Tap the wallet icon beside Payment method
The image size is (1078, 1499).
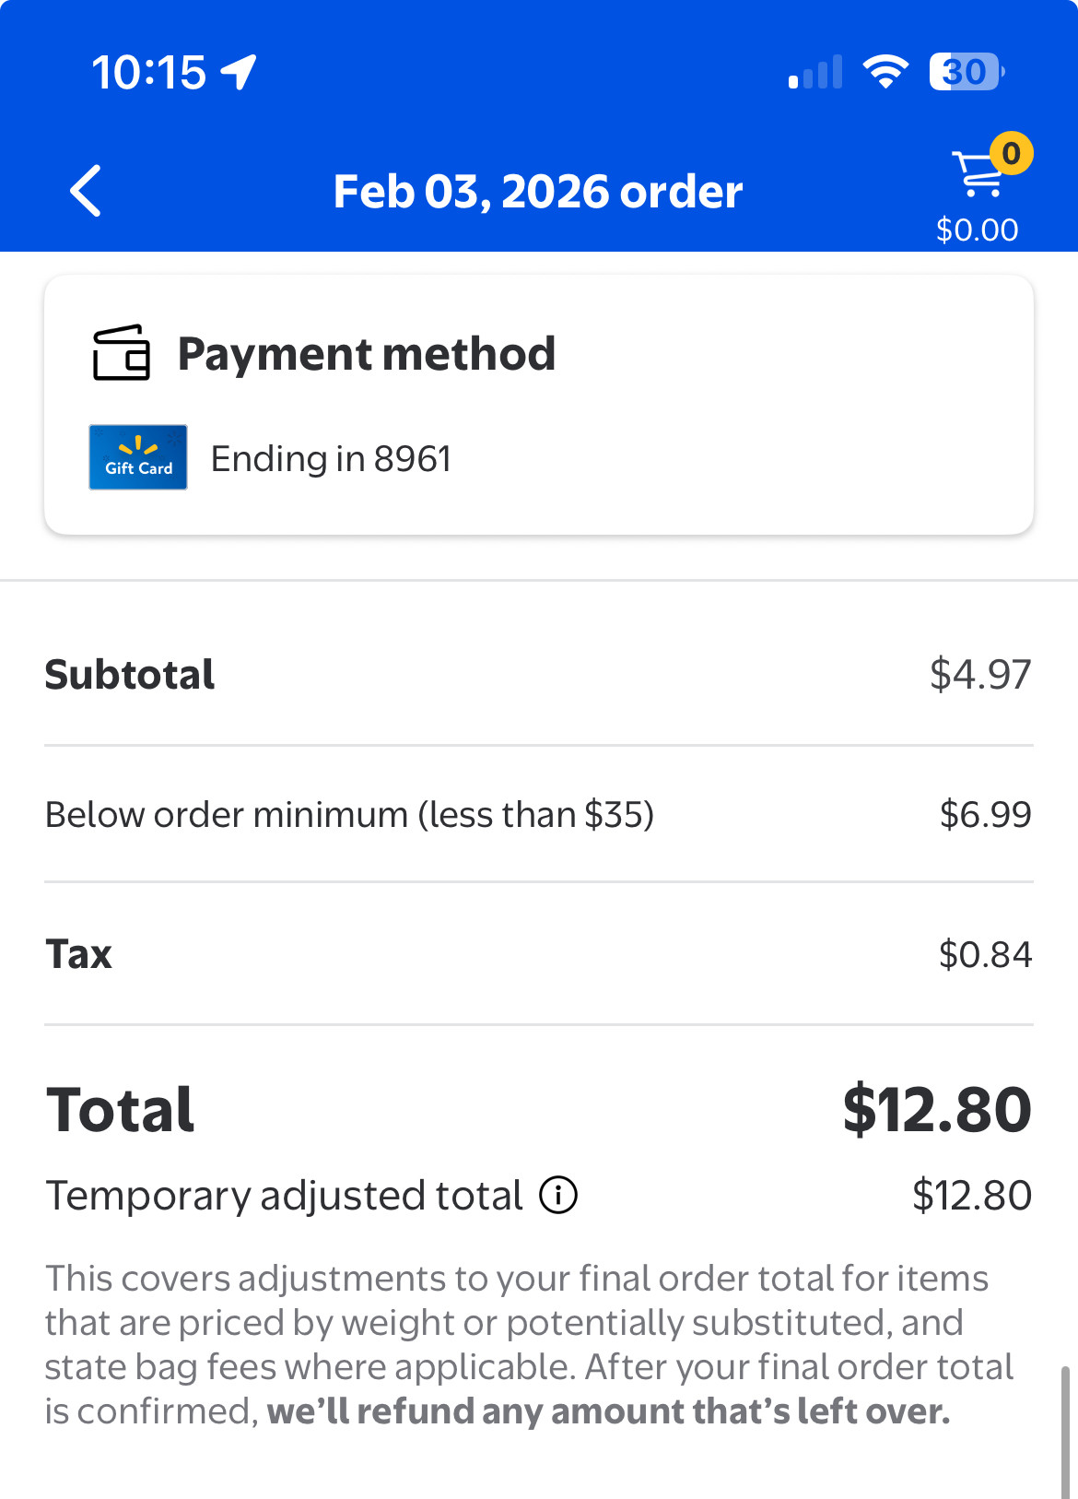pos(121,353)
